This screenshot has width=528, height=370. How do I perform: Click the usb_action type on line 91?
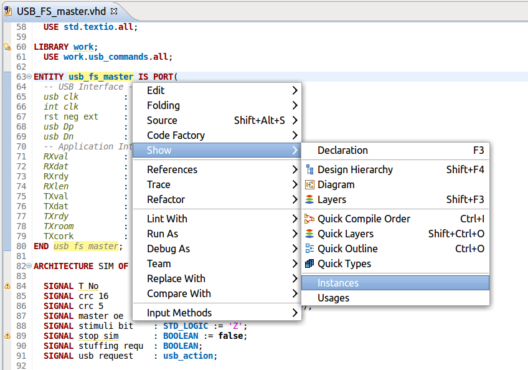(189, 356)
